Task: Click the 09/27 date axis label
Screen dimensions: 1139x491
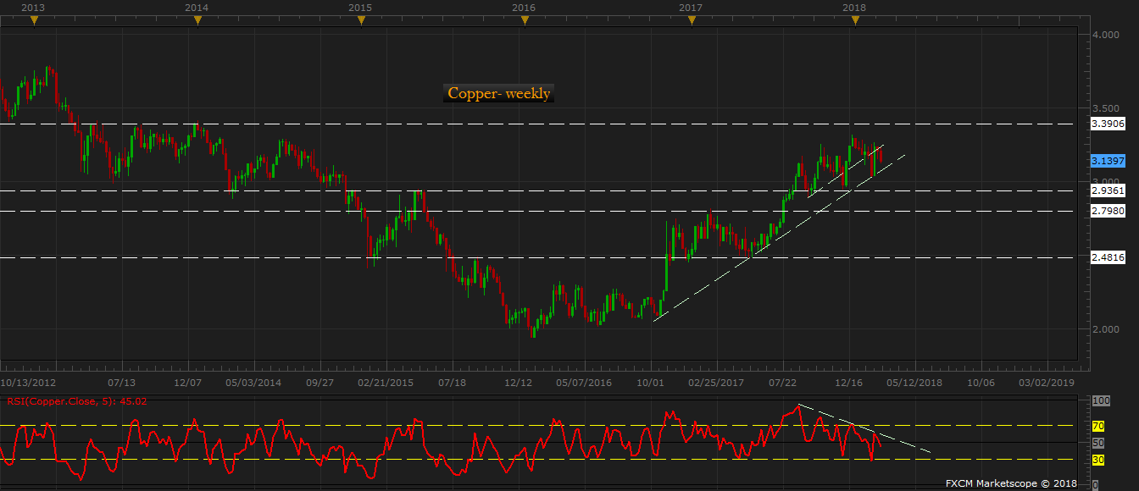Action: 319,383
